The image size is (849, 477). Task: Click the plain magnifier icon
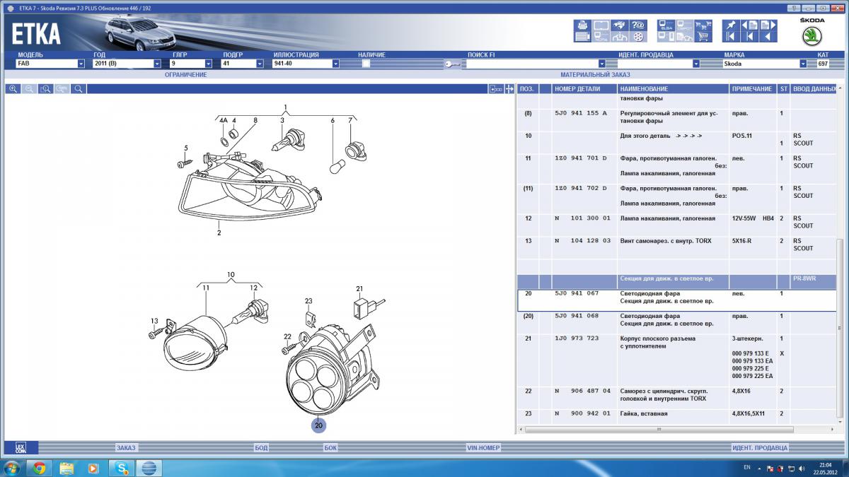[x=79, y=89]
